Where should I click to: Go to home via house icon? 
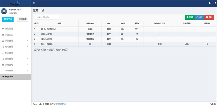pyautogui.click(x=210, y=3)
